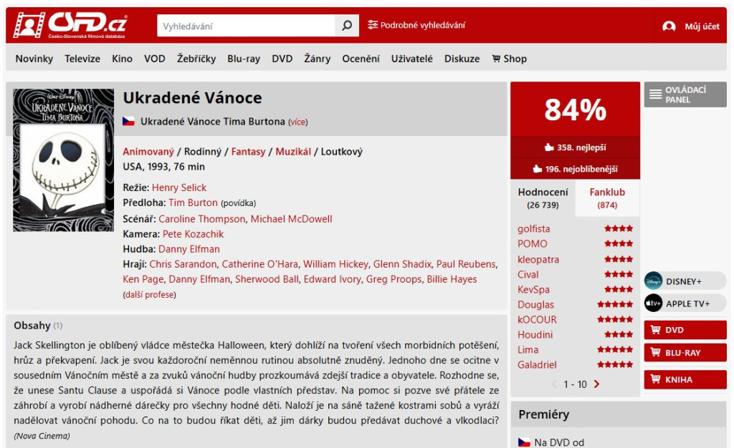Open user POMO's profile

(533, 243)
